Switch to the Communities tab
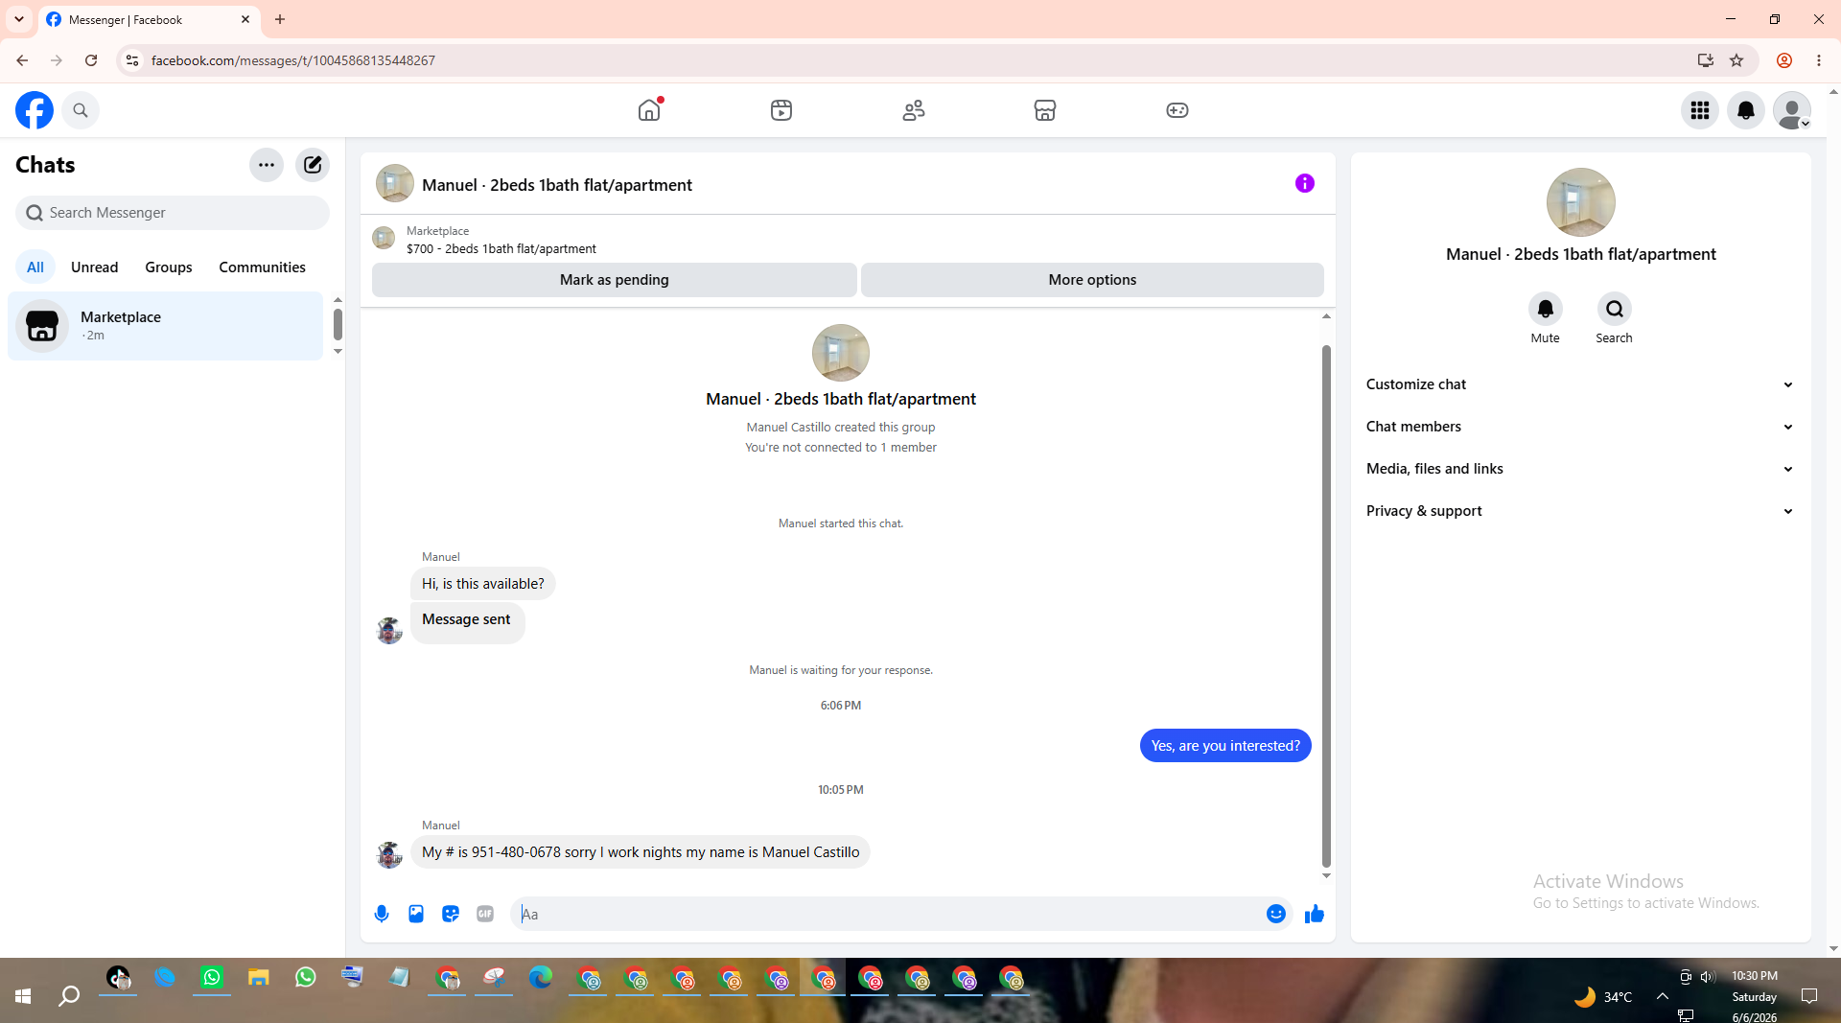The width and height of the screenshot is (1841, 1023). tap(262, 267)
